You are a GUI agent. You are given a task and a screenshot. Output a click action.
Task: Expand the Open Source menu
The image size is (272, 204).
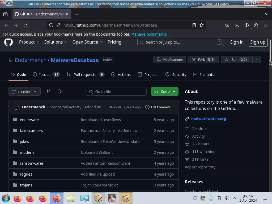tap(87, 42)
